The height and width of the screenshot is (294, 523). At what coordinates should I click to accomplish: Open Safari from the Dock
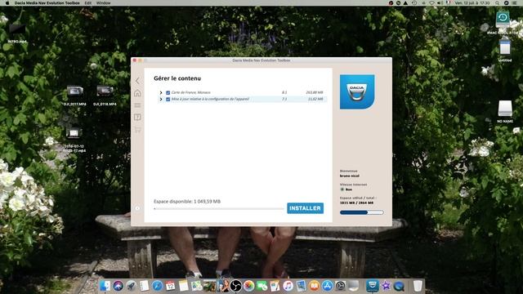click(157, 286)
